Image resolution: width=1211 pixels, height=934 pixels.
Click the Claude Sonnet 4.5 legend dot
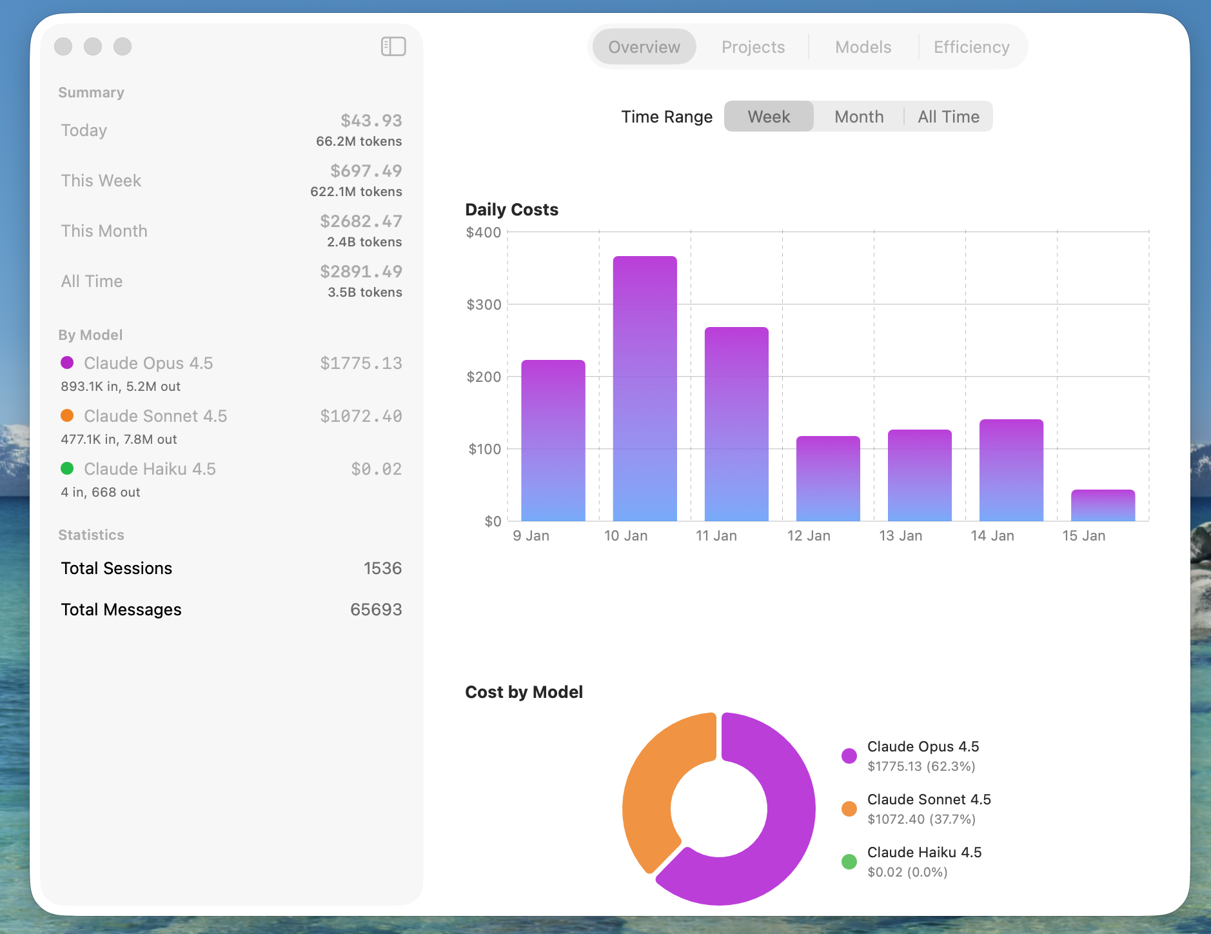tap(849, 808)
